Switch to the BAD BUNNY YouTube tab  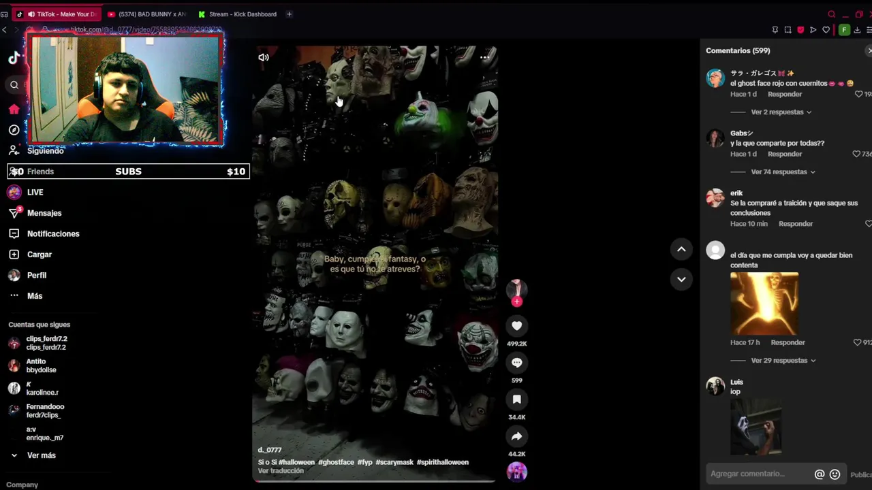tap(146, 14)
